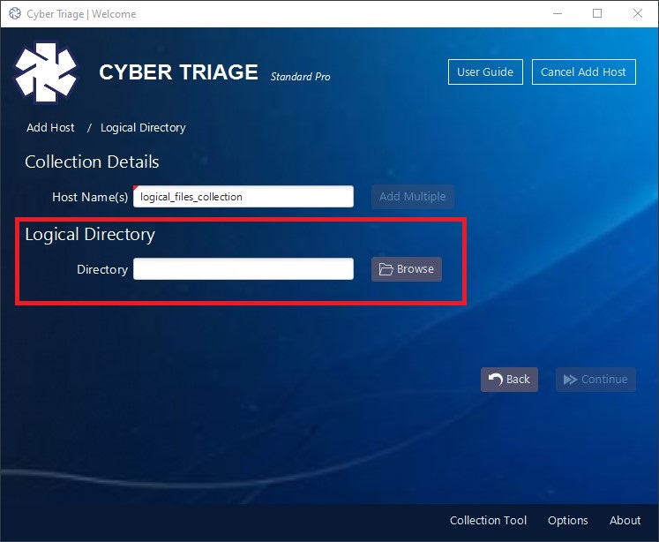Focus the Host Name(s) input field
Screen dimensions: 659x542
coord(243,196)
